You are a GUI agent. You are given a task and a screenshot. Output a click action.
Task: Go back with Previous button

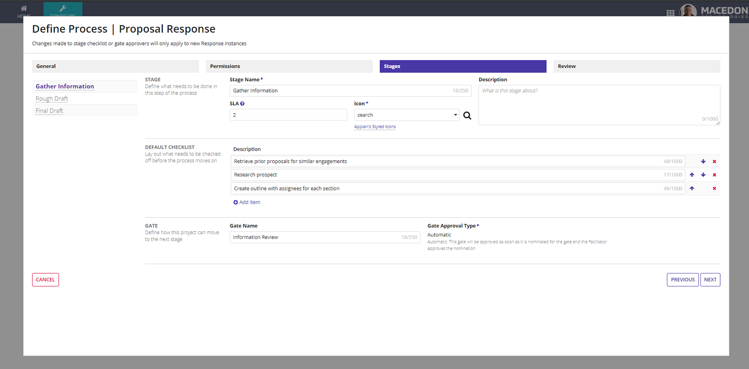pos(682,280)
